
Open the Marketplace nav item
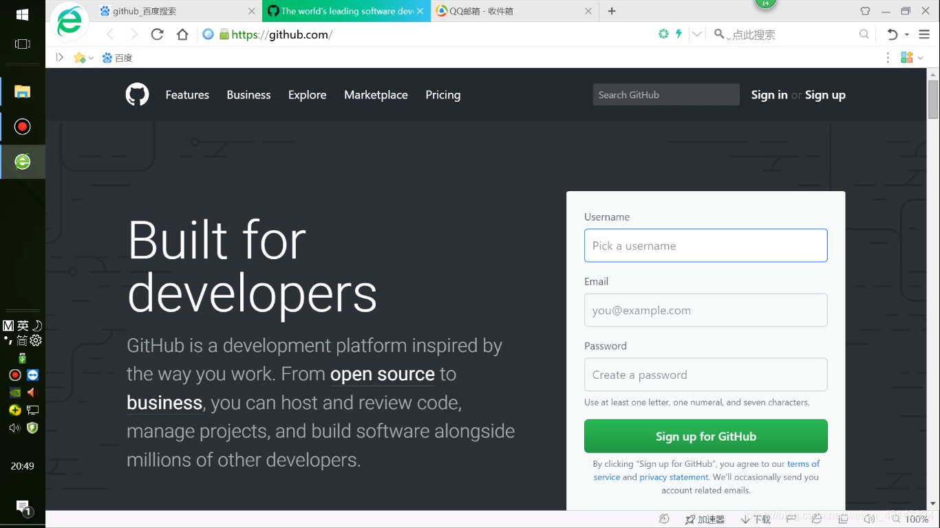click(376, 95)
